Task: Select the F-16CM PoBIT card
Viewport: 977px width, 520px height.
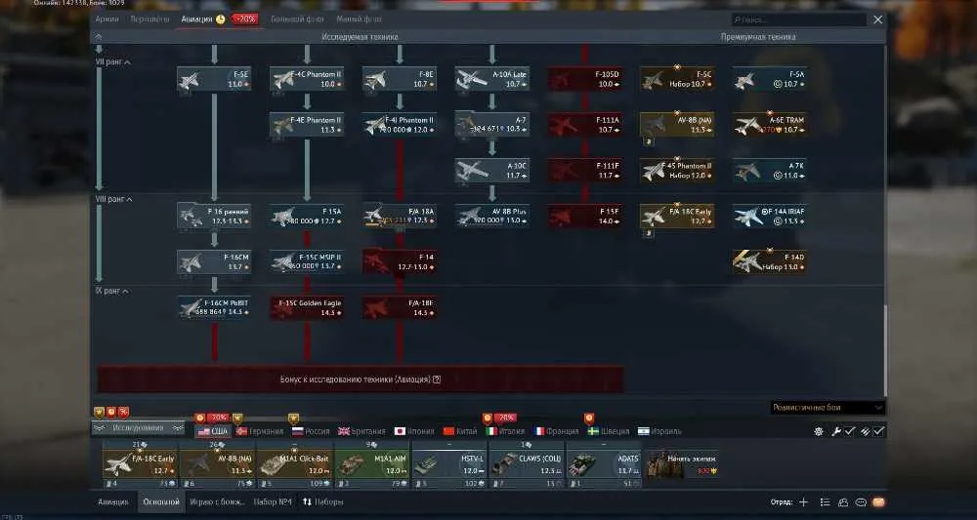Action: pos(214,307)
